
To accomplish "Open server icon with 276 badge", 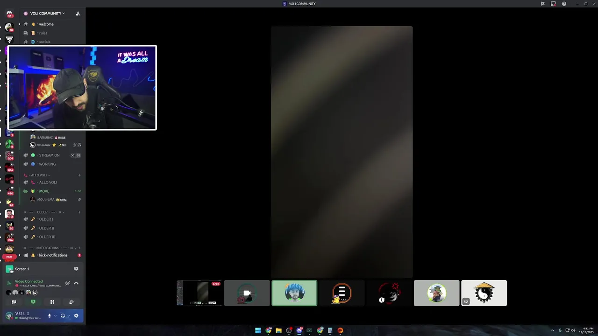I will (9, 238).
